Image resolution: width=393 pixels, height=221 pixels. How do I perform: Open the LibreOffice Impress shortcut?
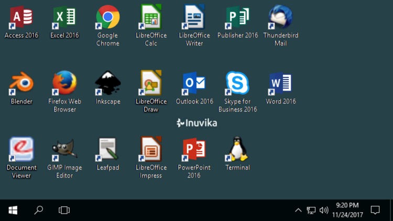pyautogui.click(x=151, y=149)
